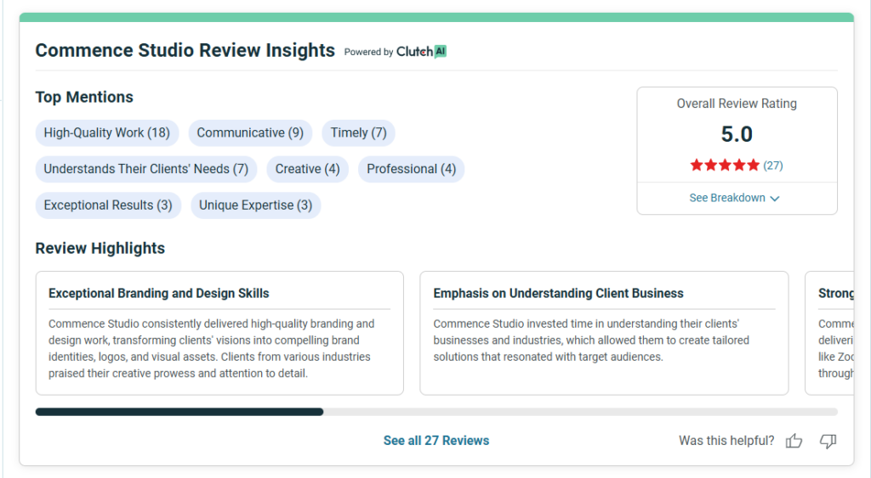Open Emphasis on Understanding Client Business card
Viewport: 871px width, 478px height.
604,334
